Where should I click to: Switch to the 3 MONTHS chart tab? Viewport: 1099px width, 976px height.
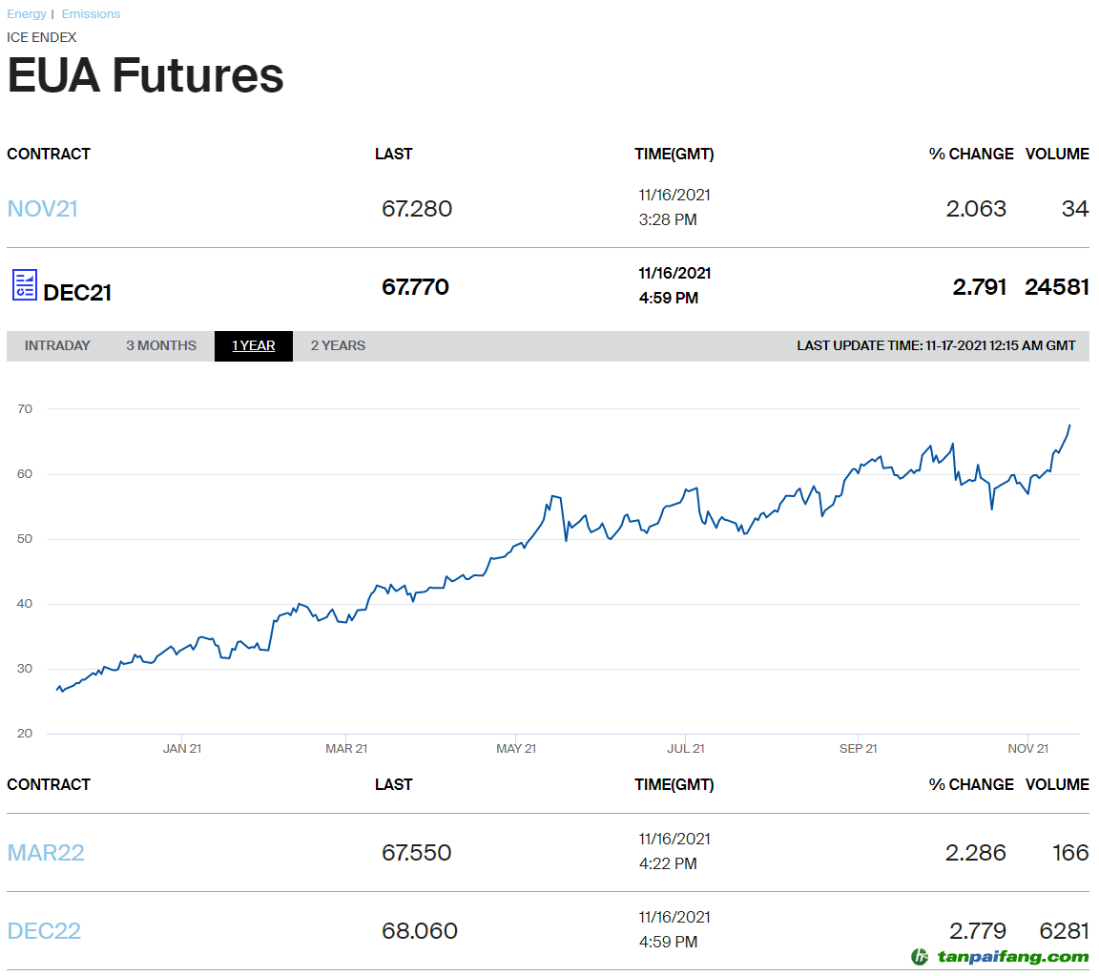(161, 346)
